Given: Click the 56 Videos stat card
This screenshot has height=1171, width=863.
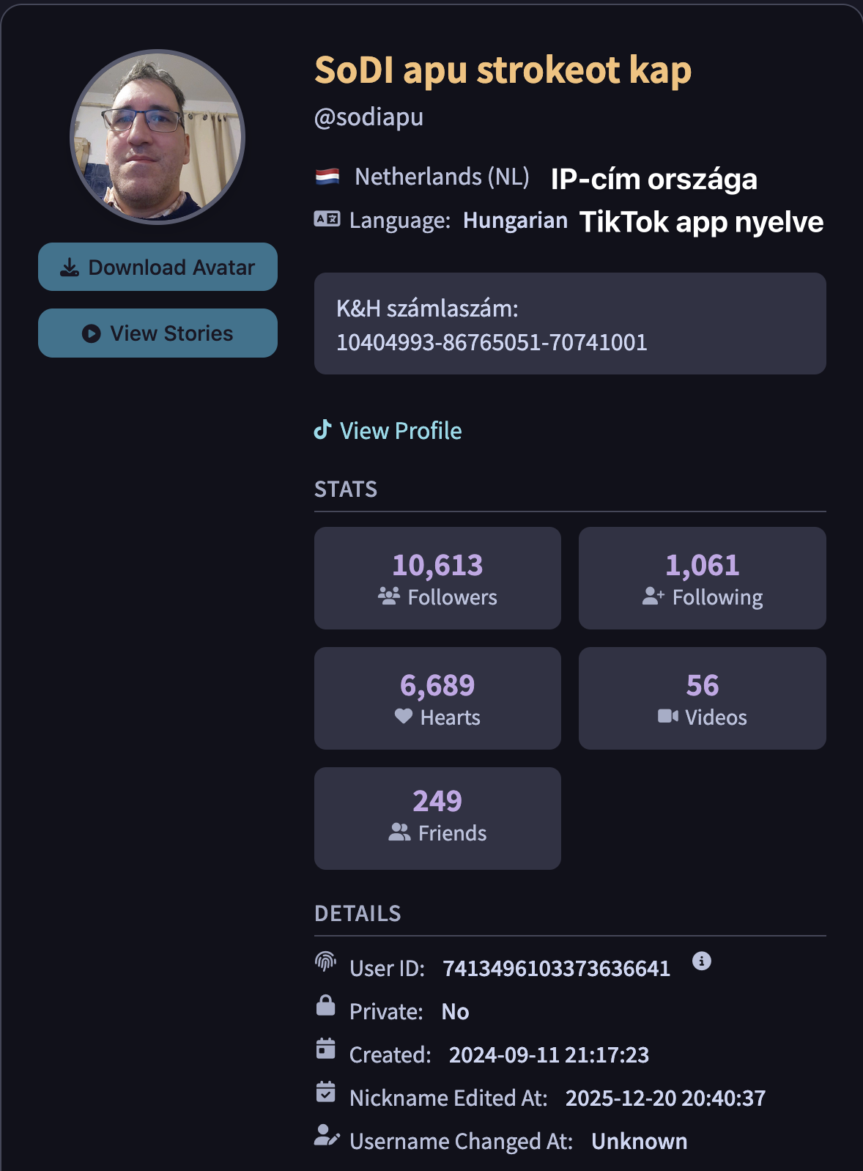Looking at the screenshot, I should click(x=702, y=698).
